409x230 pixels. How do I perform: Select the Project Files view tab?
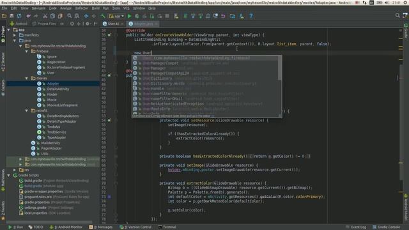coord(44,24)
